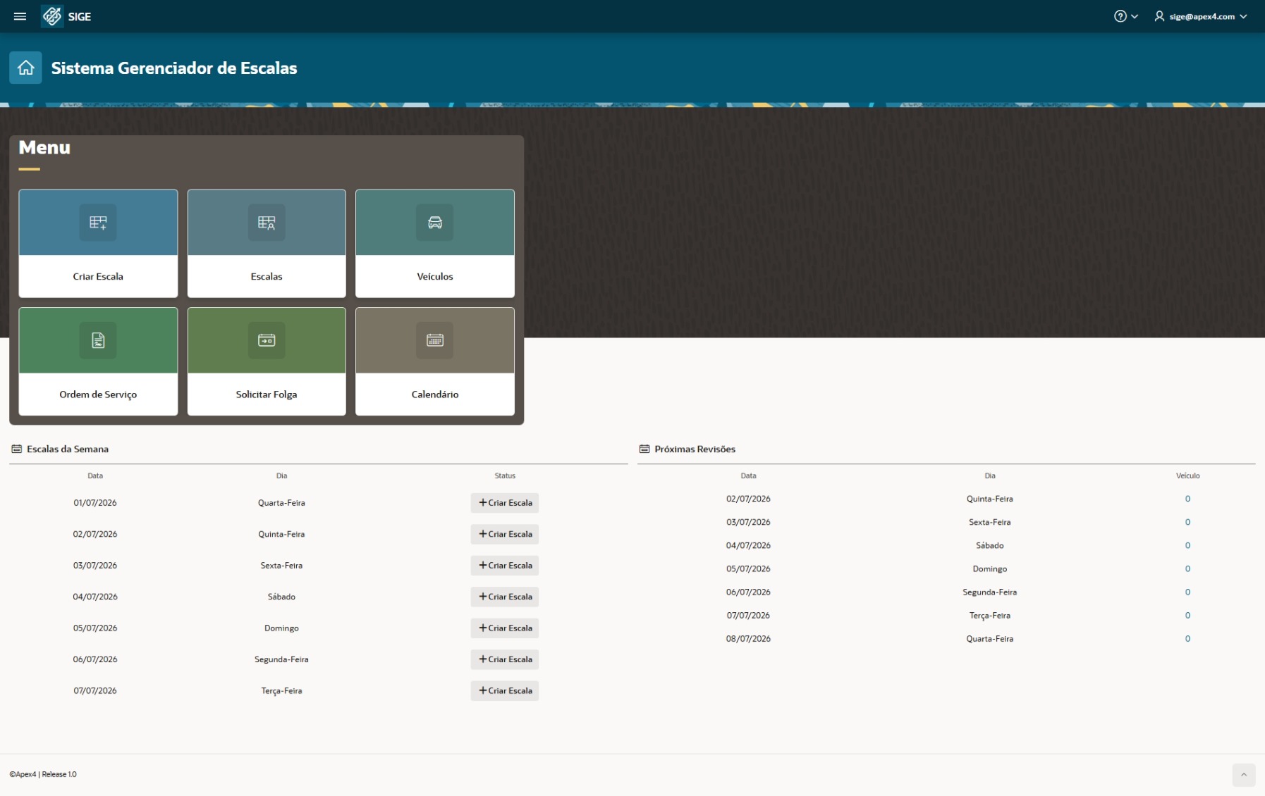Click Criar Escala button for 01/07/2026
Image resolution: width=1265 pixels, height=796 pixels.
click(505, 503)
